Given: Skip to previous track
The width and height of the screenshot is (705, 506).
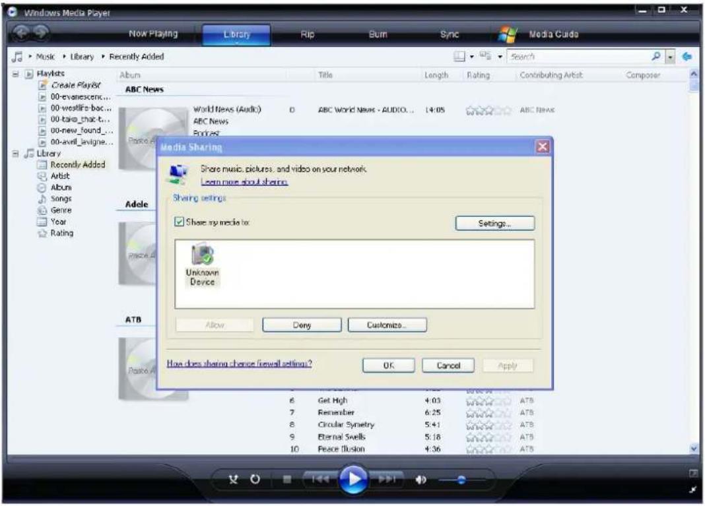Looking at the screenshot, I should (319, 480).
